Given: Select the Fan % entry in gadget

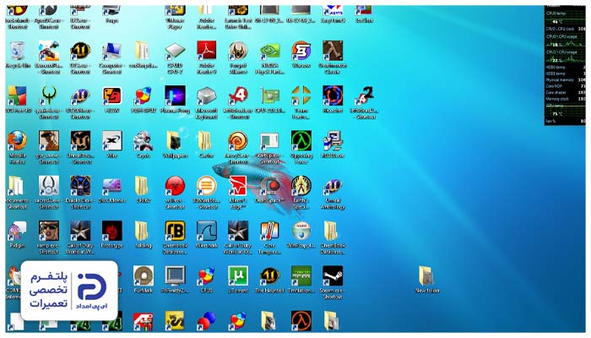Looking at the screenshot, I should (566, 121).
